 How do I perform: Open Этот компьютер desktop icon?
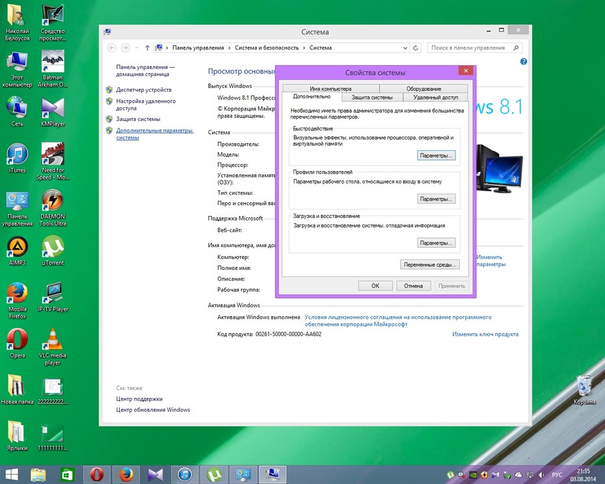tap(17, 70)
